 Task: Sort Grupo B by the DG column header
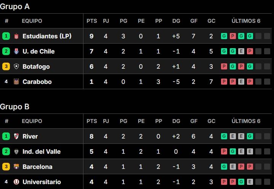[176, 121]
